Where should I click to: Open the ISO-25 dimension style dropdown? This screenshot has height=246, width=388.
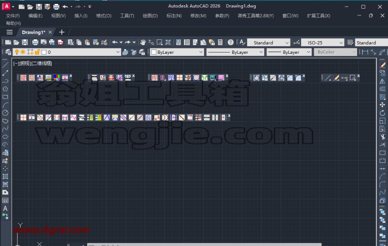click(x=323, y=42)
